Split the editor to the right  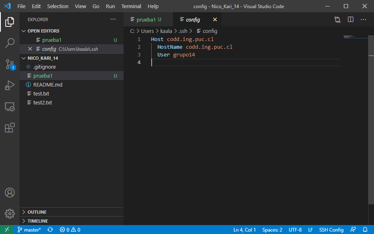[x=350, y=19]
